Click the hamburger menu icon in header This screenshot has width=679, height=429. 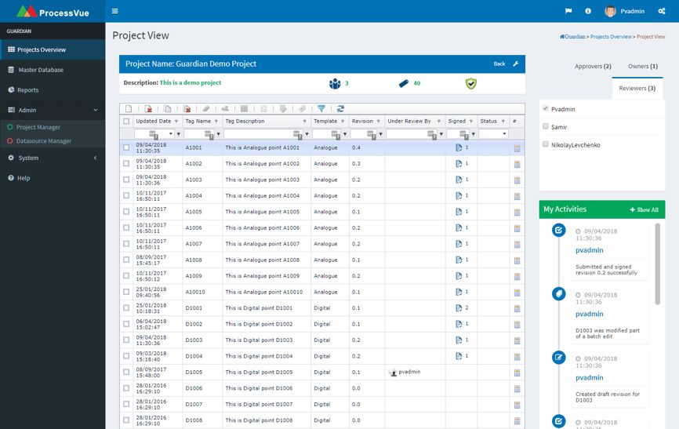(115, 11)
